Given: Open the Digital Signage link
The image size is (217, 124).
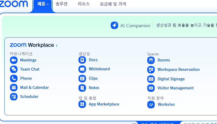Looking at the screenshot, I should coord(171,79).
